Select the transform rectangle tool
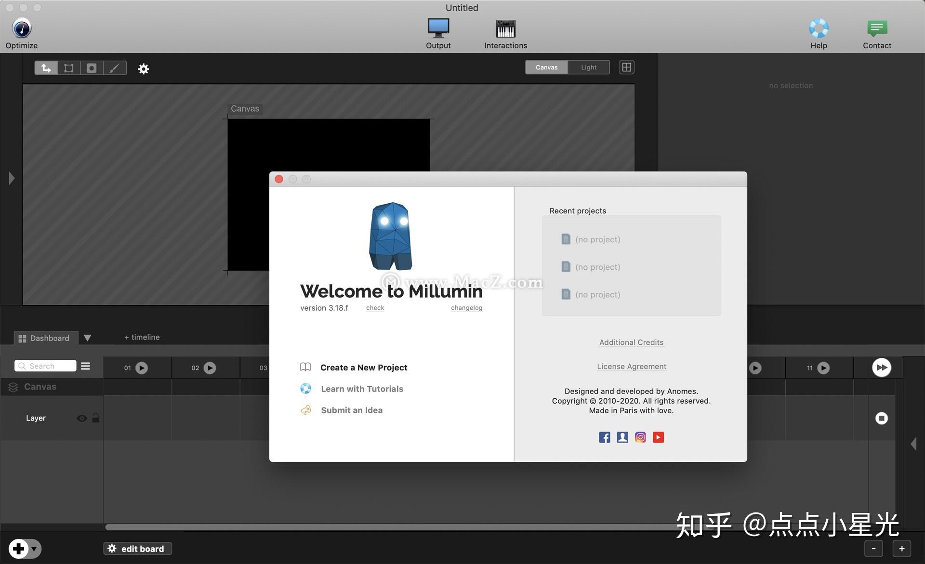The width and height of the screenshot is (925, 564). (69, 68)
